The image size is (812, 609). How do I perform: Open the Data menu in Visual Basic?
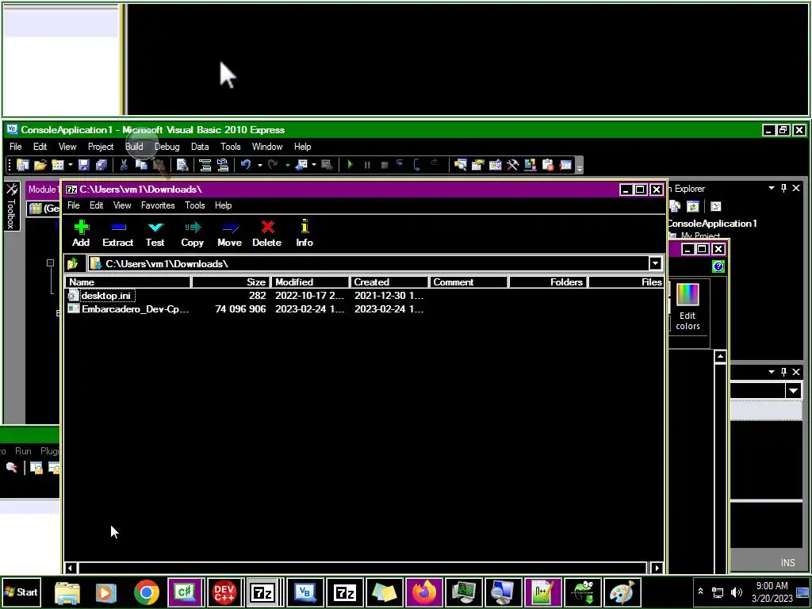pyautogui.click(x=200, y=147)
